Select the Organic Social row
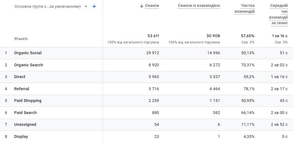 tap(28, 53)
